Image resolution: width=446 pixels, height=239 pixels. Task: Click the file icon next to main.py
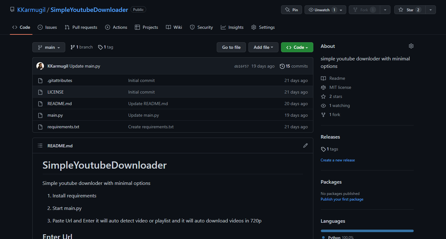[x=40, y=115]
